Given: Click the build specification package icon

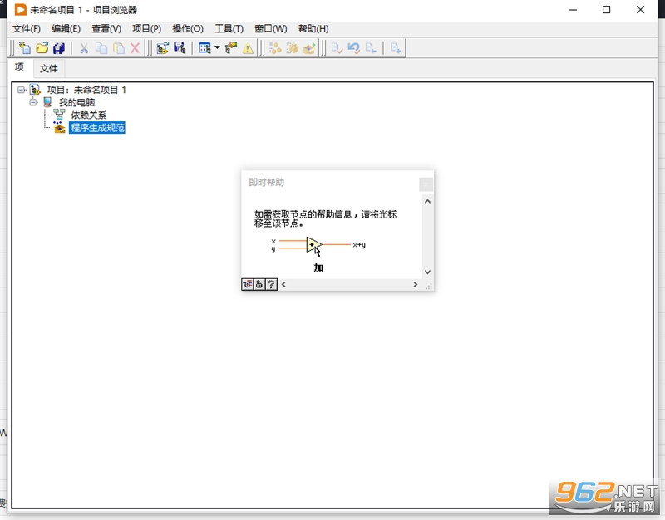Looking at the screenshot, I should tap(293, 48).
